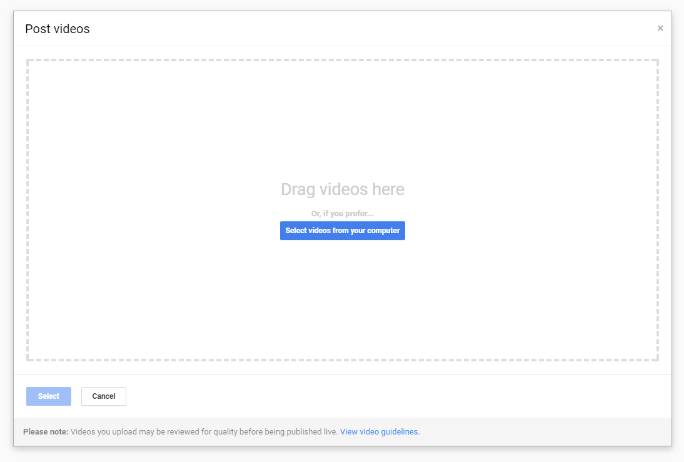Click the Post videos dialog title

click(58, 29)
